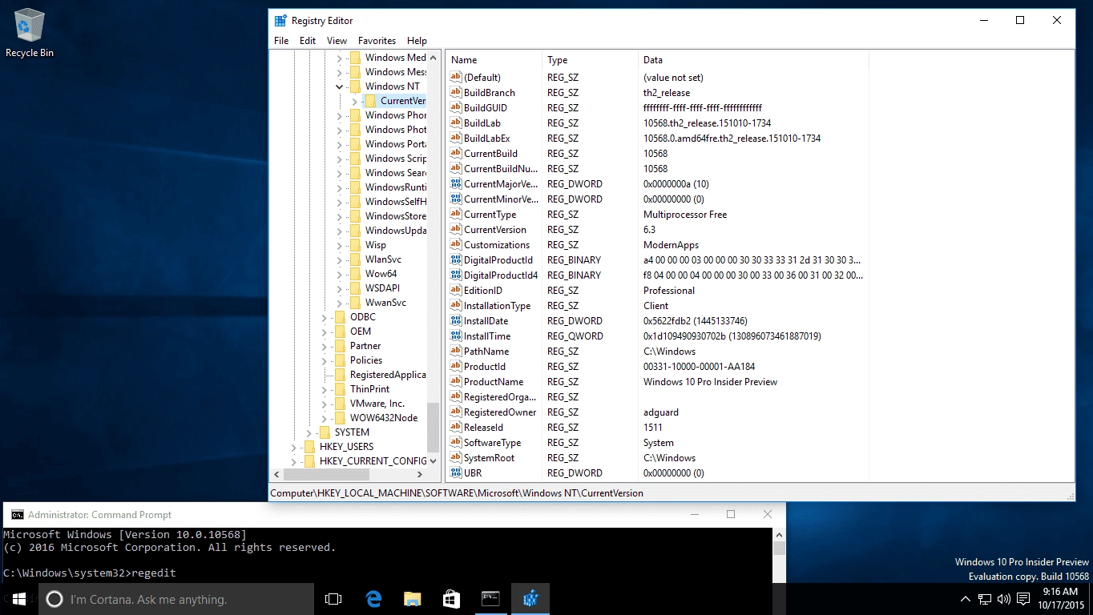
Task: Expand the SYSTEM hive node
Action: [309, 432]
